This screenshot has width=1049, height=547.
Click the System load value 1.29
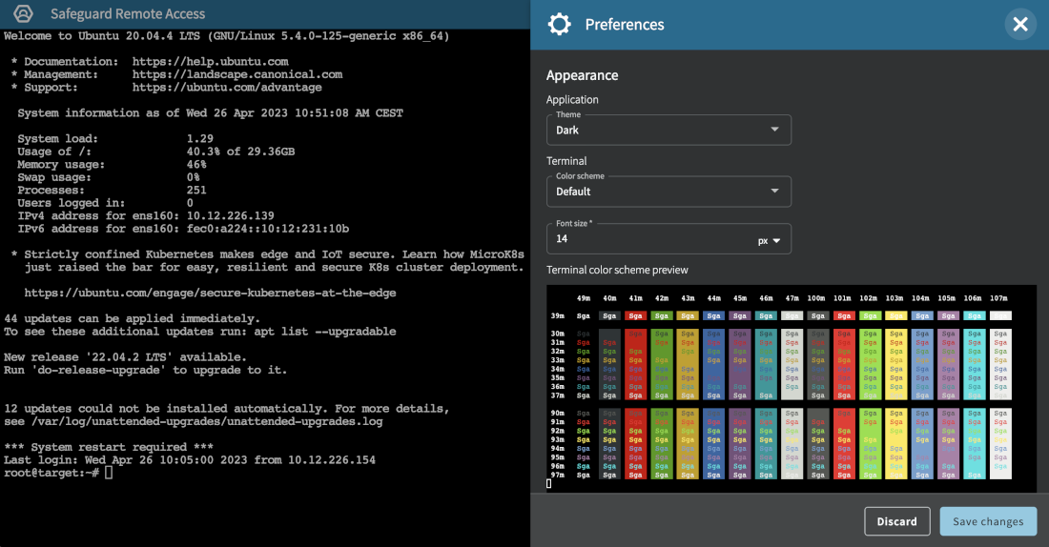200,138
